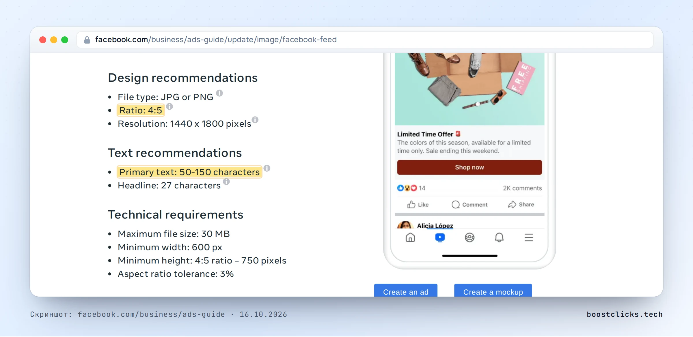Click the Design recommendations heading

coord(183,78)
